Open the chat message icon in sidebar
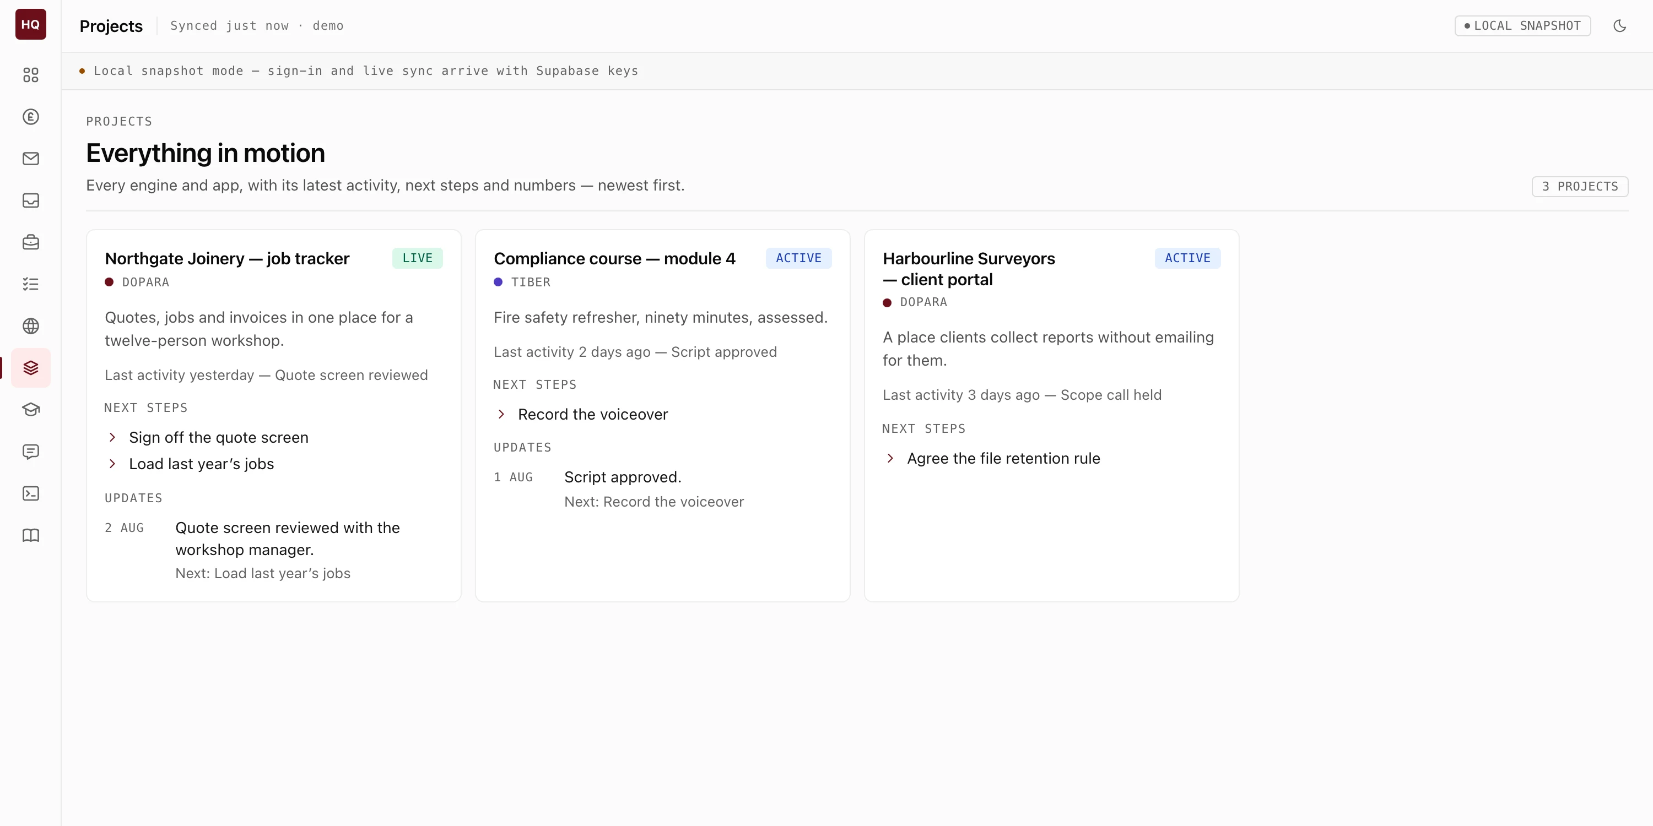Screen dimensions: 1653x826 tap(30, 452)
